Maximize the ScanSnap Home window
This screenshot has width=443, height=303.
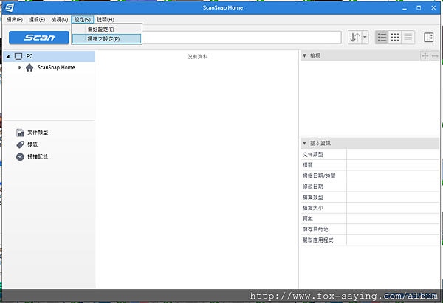(419, 8)
